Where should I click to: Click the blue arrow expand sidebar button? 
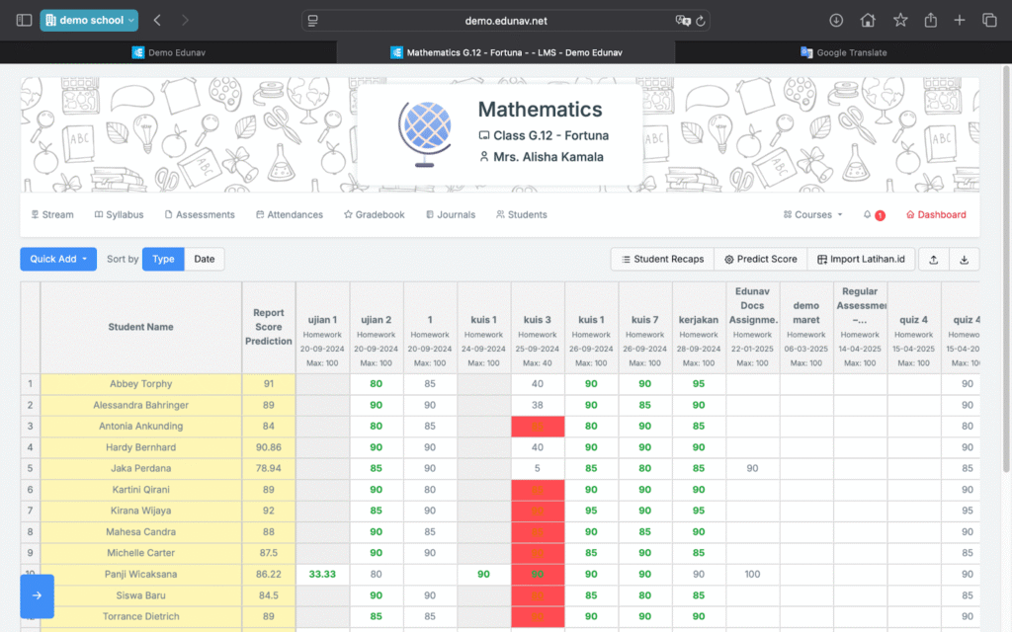(x=37, y=595)
